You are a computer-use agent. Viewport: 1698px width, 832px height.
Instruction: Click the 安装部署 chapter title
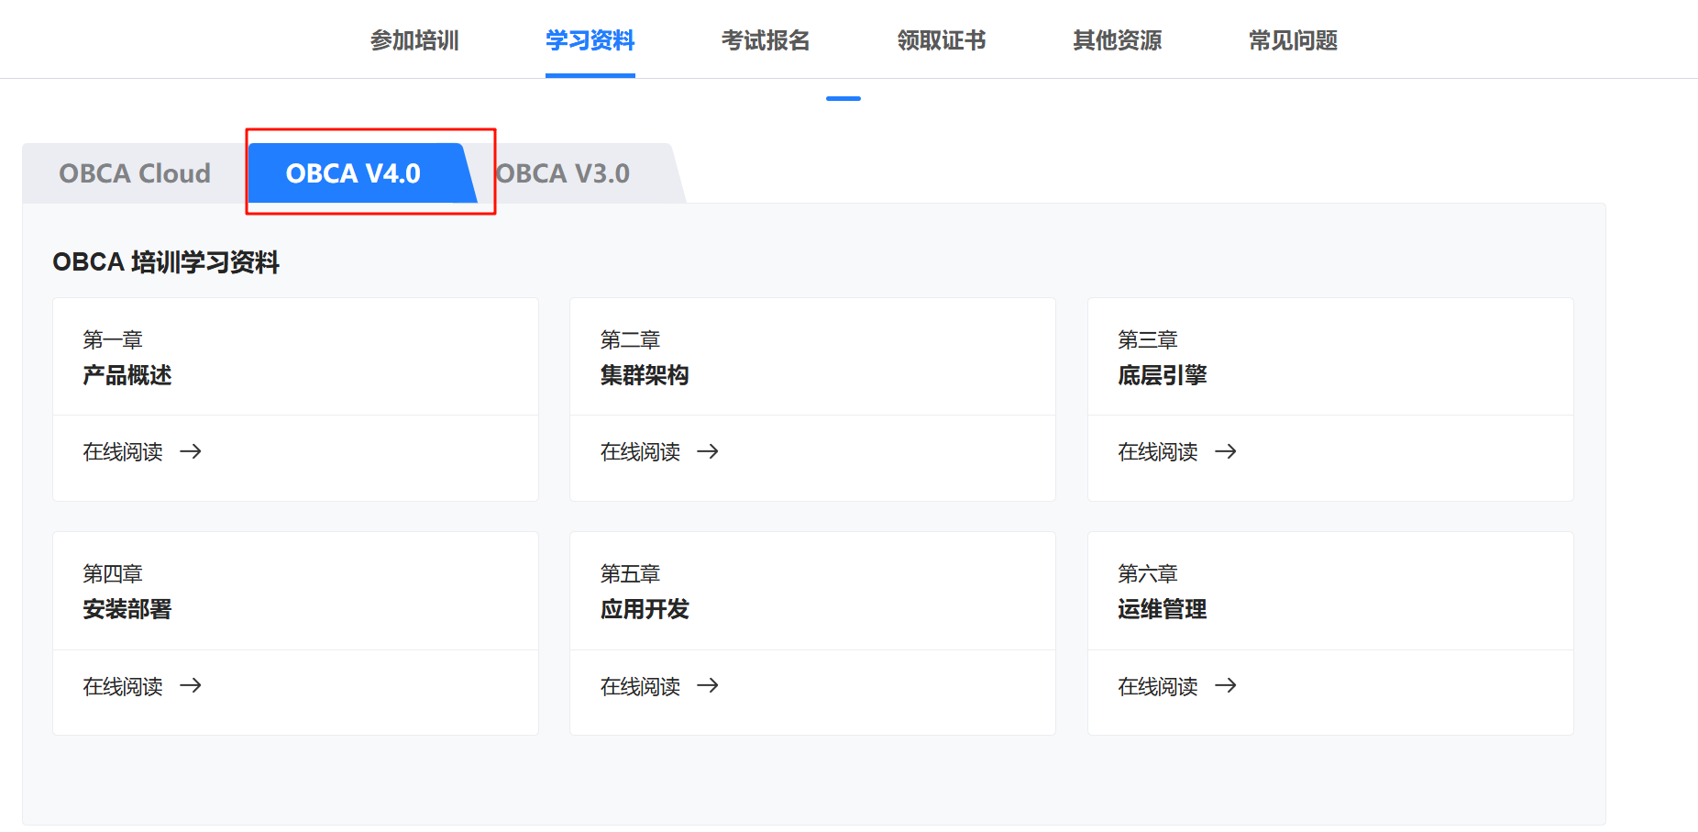127,609
